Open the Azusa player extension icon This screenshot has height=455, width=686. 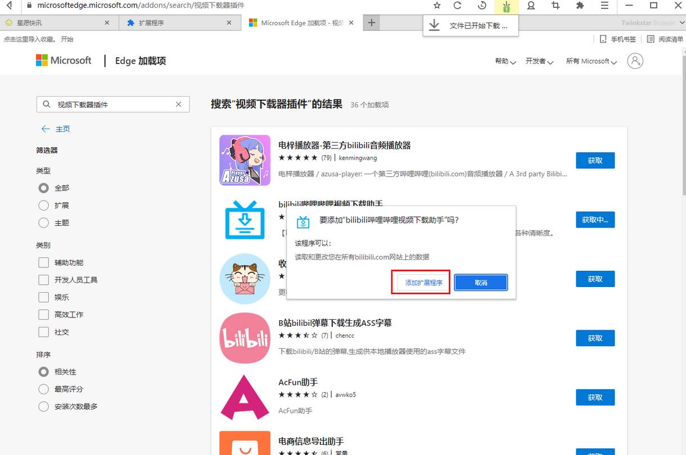pos(245,160)
